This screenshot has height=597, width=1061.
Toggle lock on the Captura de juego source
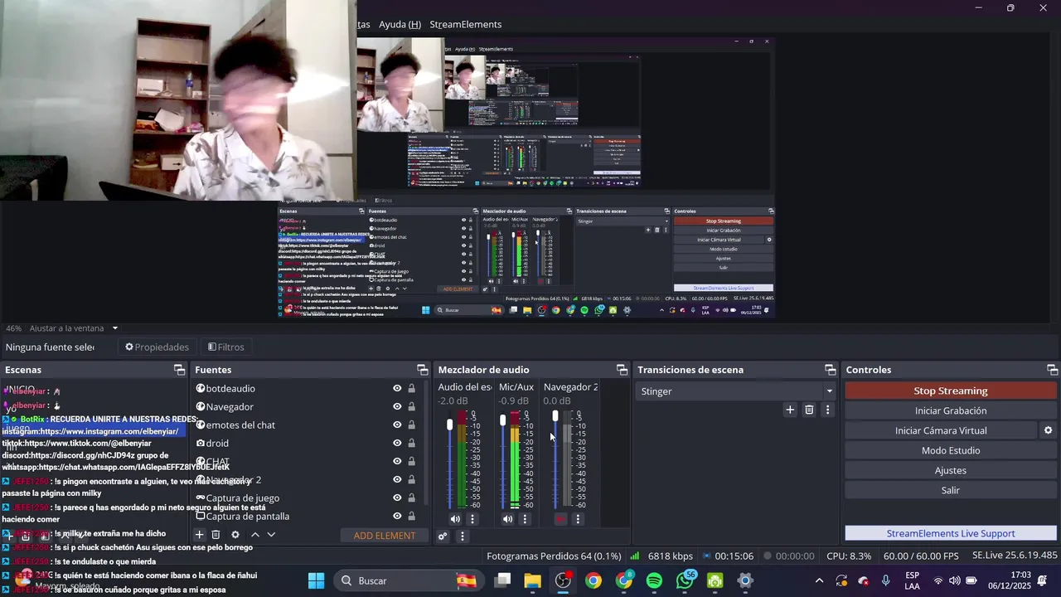pyautogui.click(x=411, y=498)
